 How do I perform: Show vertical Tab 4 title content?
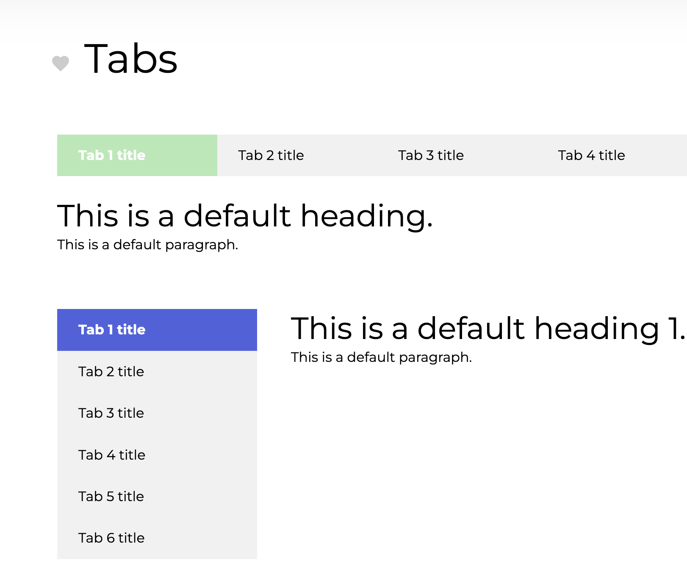point(157,455)
